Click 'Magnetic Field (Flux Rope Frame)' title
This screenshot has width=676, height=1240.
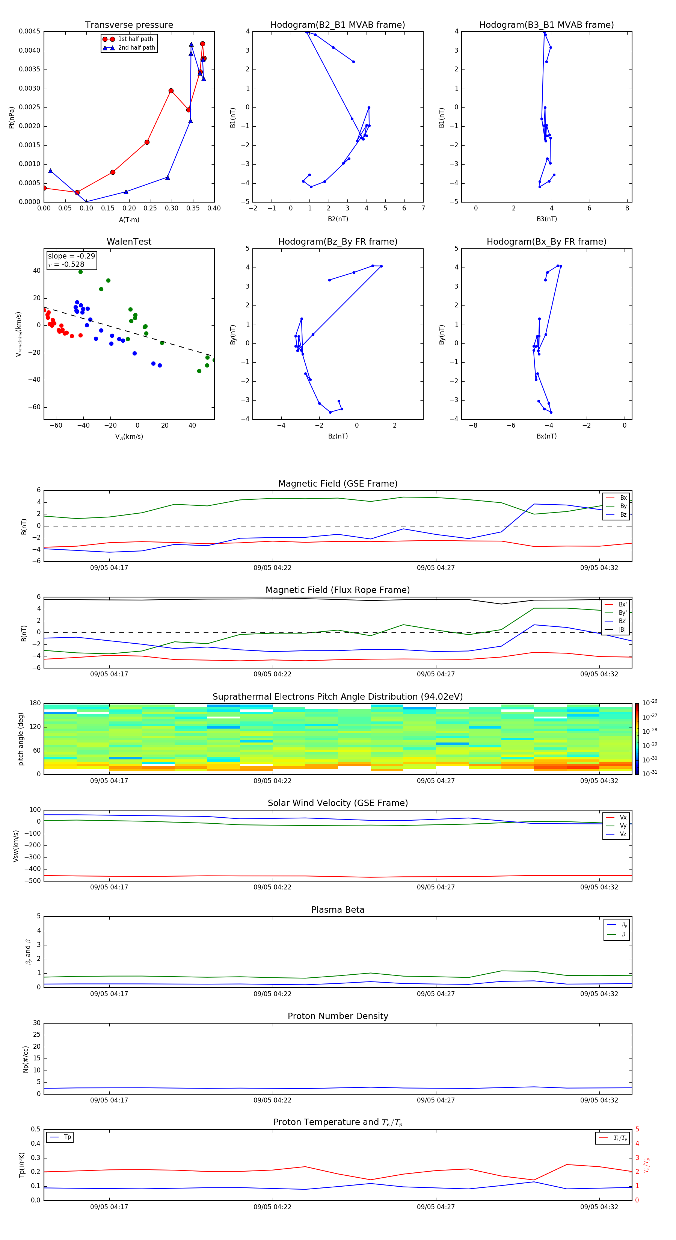click(338, 590)
